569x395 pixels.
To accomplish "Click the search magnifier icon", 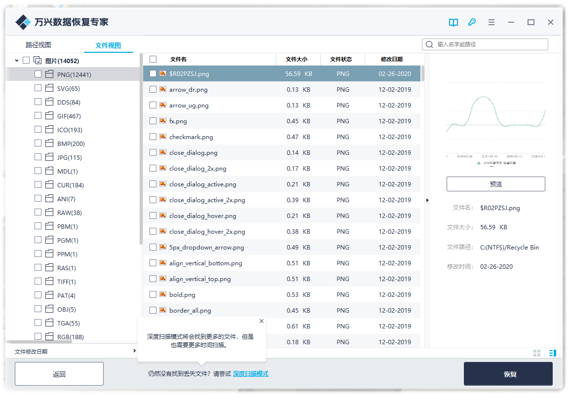I will pyautogui.click(x=429, y=44).
